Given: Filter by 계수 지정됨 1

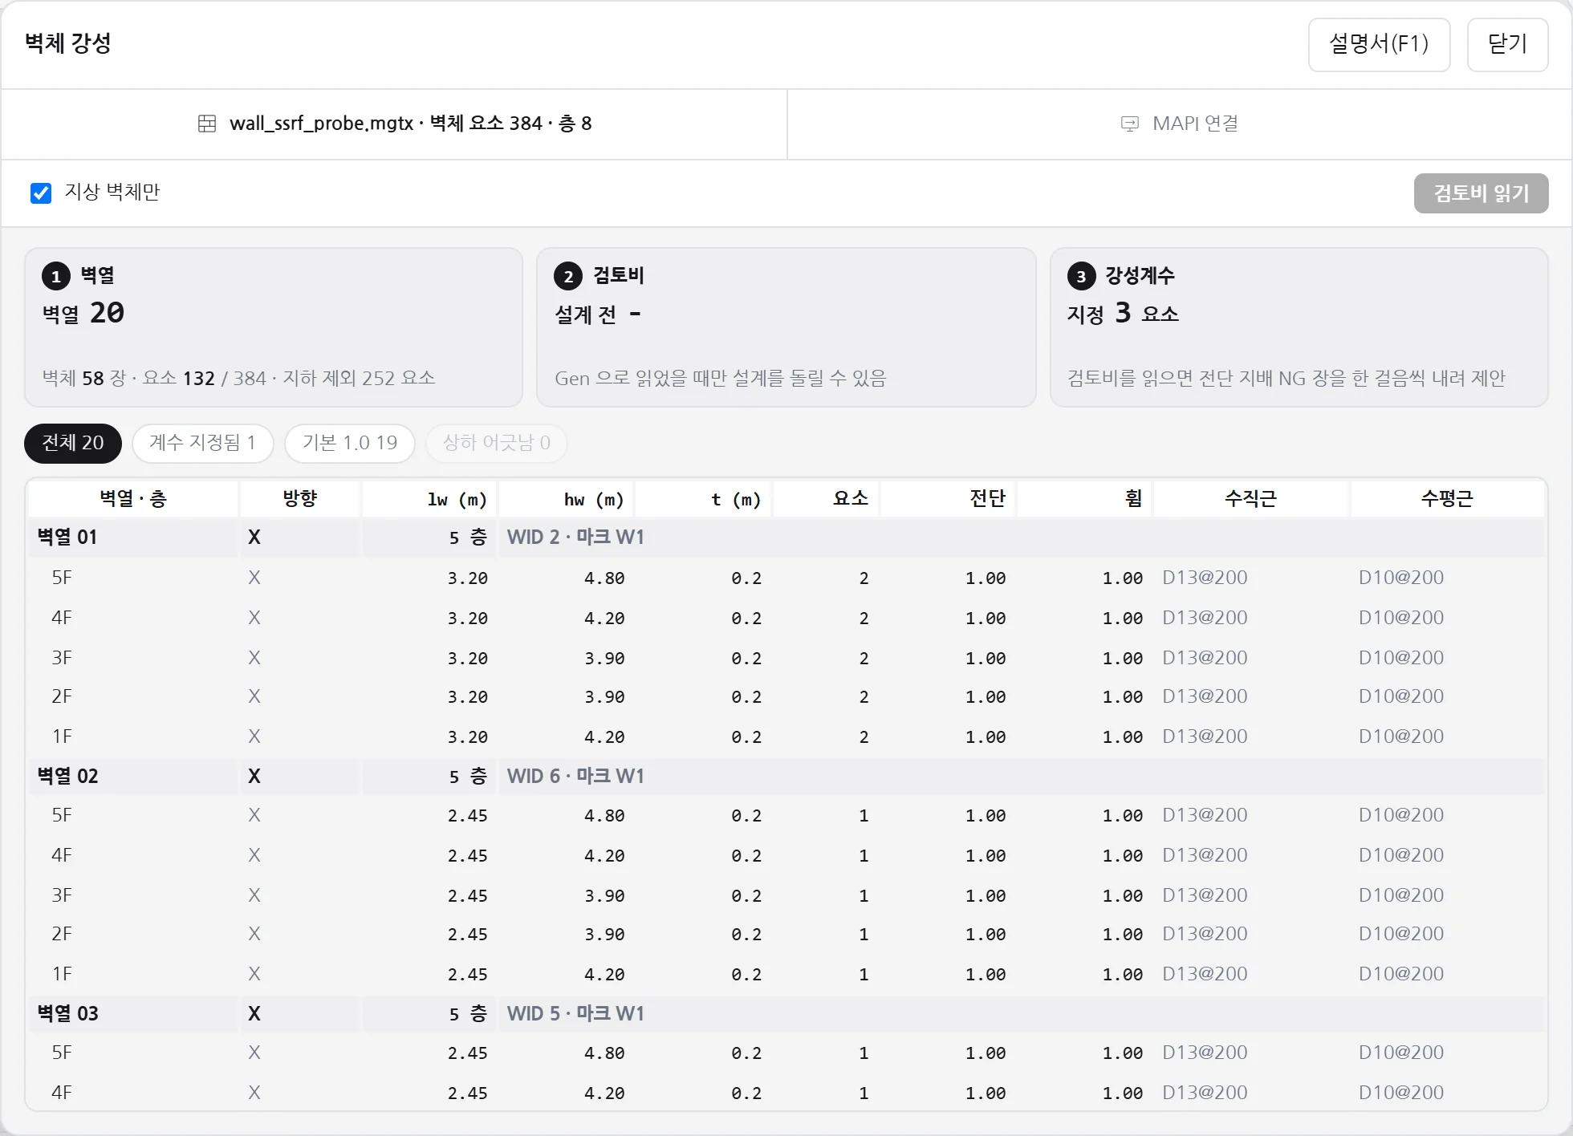Looking at the screenshot, I should tap(203, 443).
